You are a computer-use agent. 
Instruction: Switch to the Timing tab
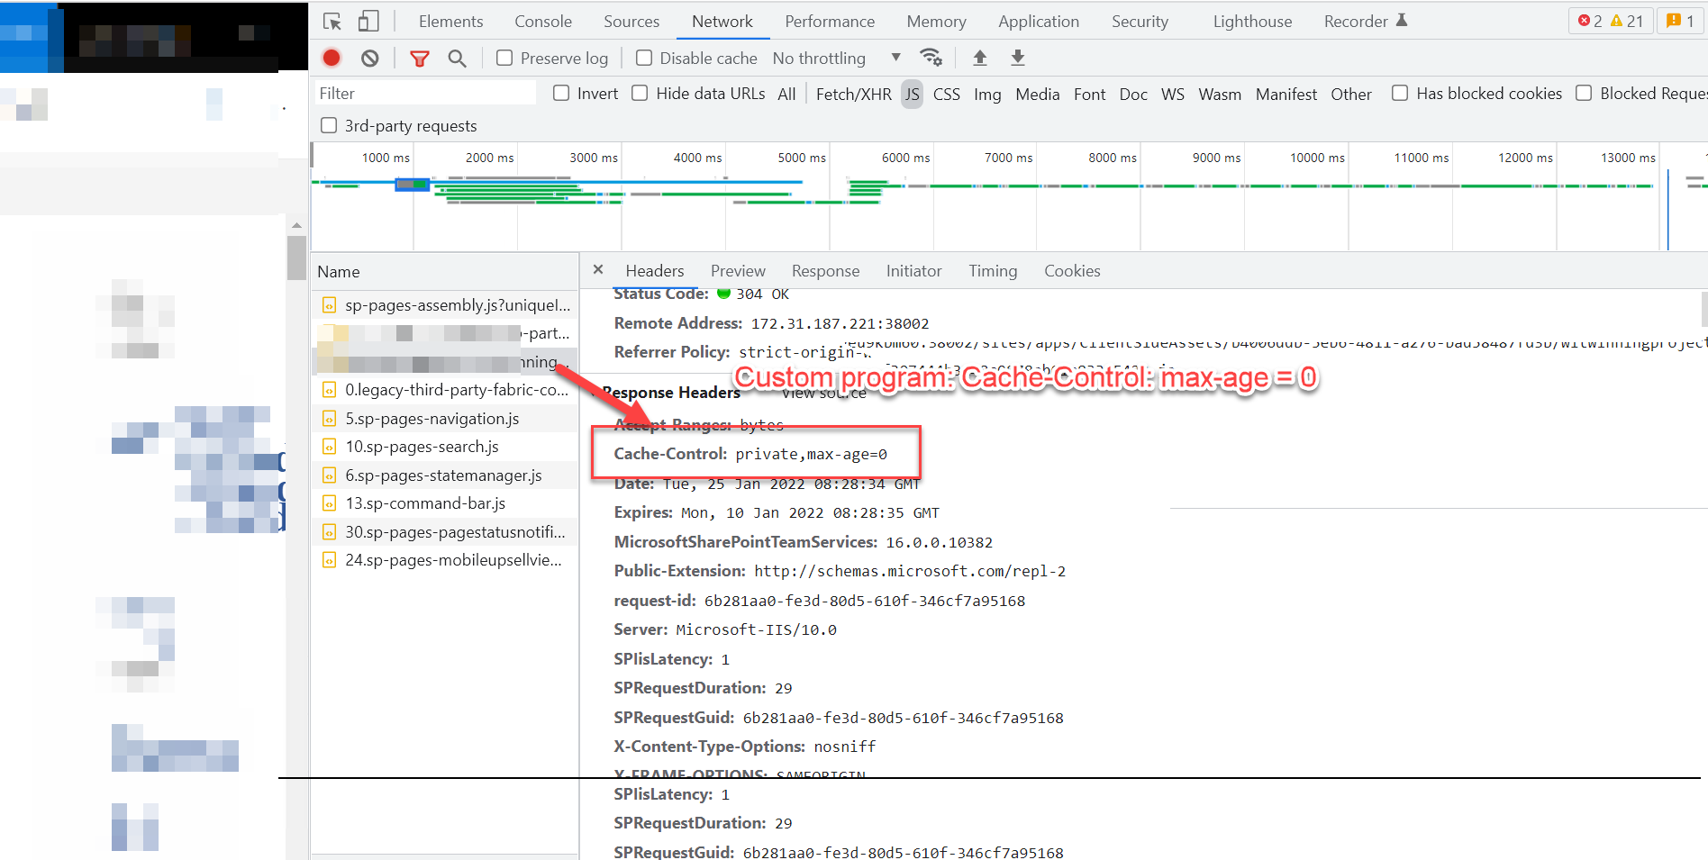coord(992,270)
